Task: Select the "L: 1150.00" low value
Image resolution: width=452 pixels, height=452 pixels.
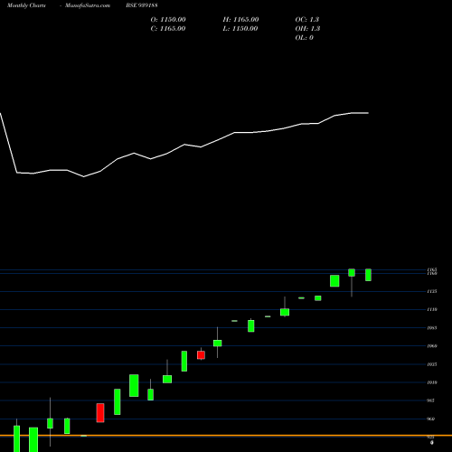Action: [x=240, y=29]
